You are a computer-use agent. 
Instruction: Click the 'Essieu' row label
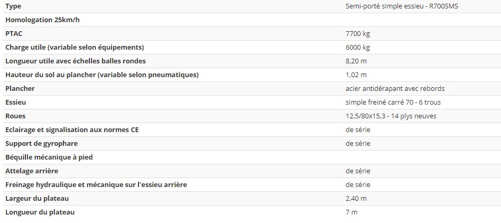click(16, 102)
